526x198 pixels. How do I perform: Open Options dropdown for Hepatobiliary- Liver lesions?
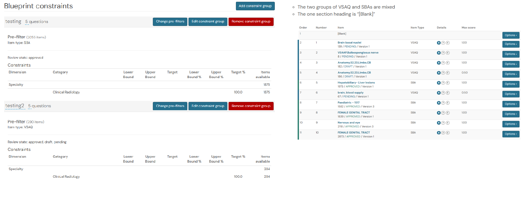coord(511,84)
